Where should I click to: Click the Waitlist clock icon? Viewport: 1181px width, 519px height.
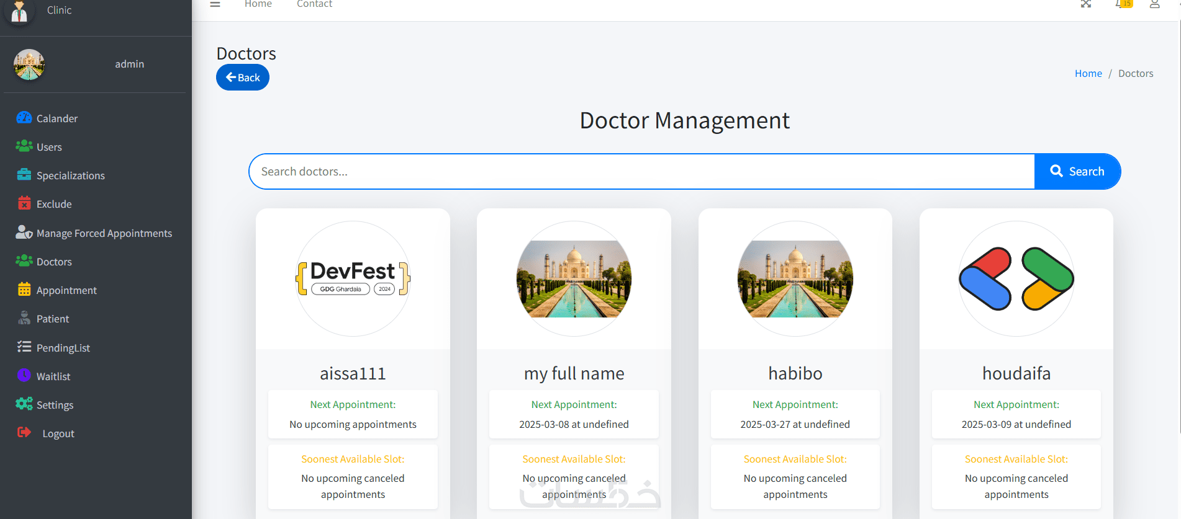click(24, 376)
